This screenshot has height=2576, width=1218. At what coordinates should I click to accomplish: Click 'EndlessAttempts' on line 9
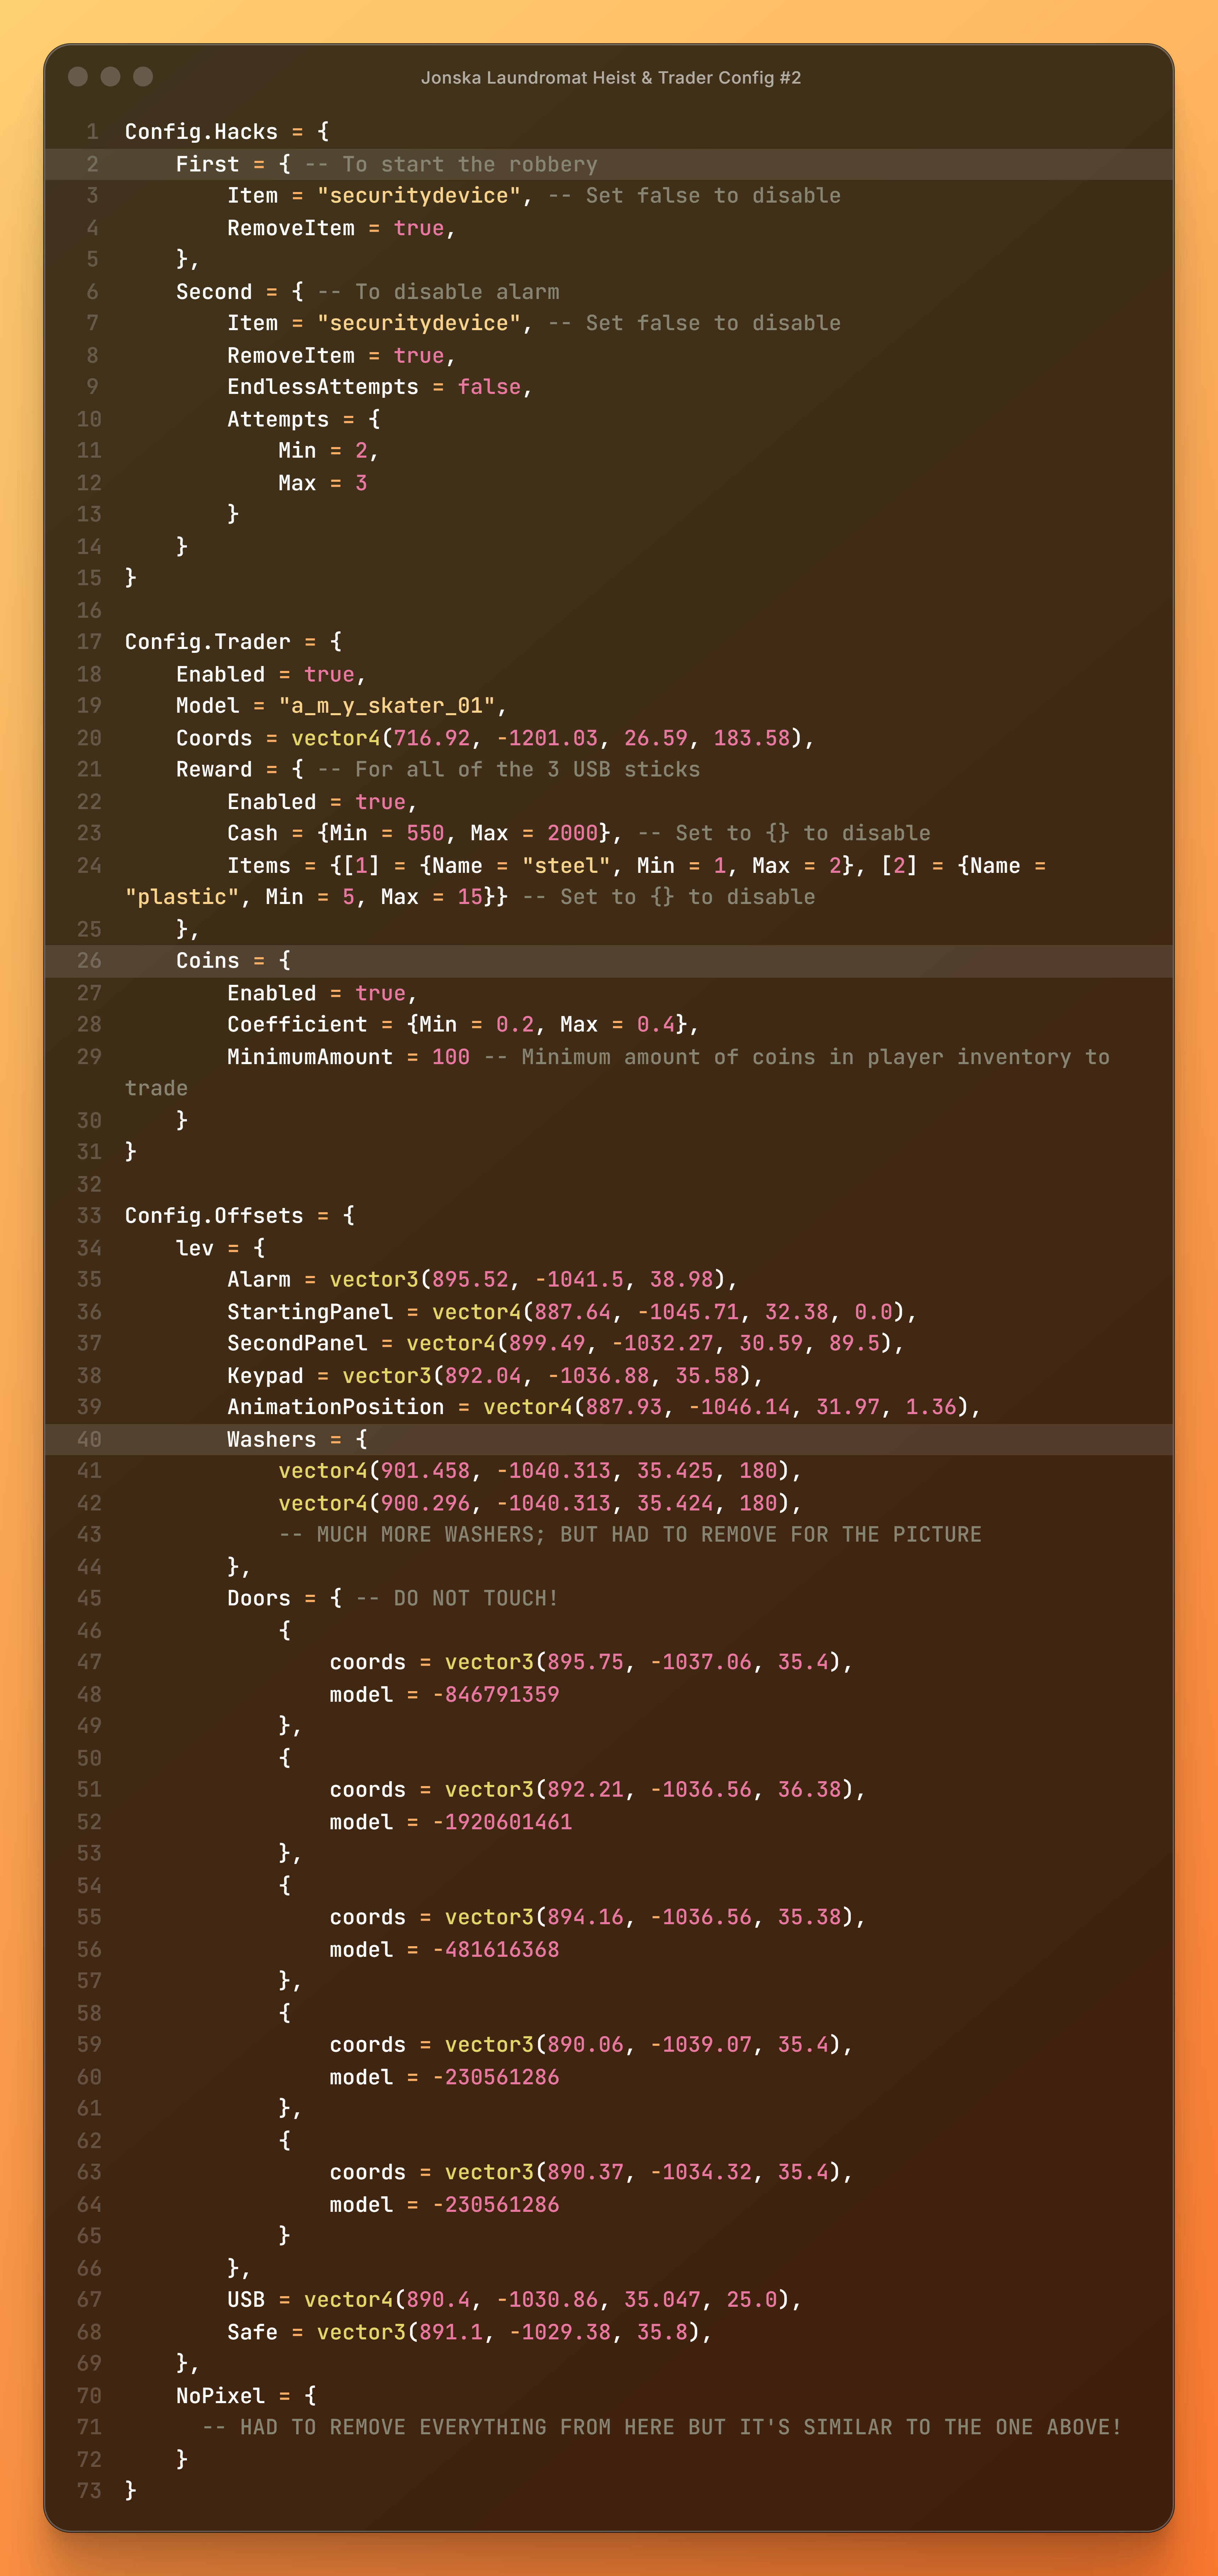pyautogui.click(x=323, y=387)
